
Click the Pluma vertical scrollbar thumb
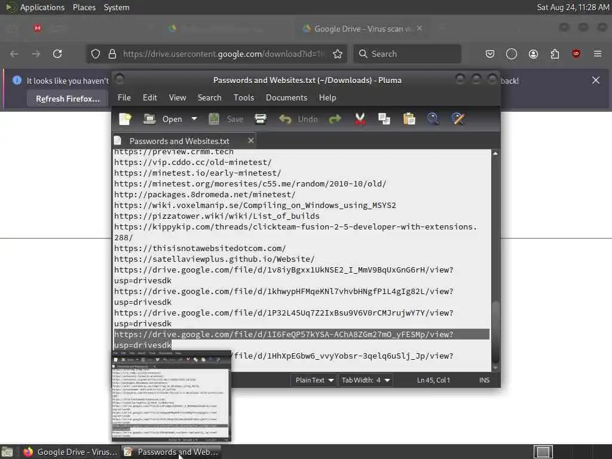tap(495, 332)
